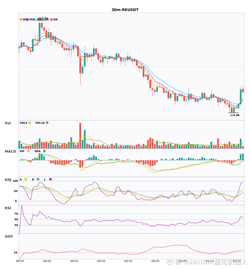250x269 pixels.
Task: Click the green DEA legend swatch
Action: 44,151
